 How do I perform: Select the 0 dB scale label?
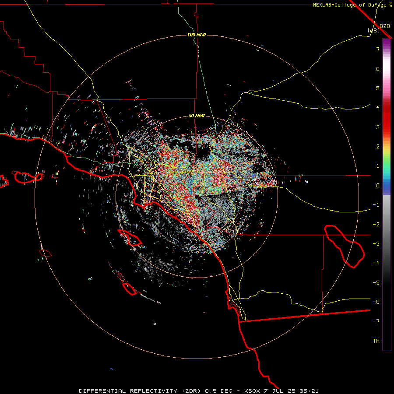coord(378,186)
